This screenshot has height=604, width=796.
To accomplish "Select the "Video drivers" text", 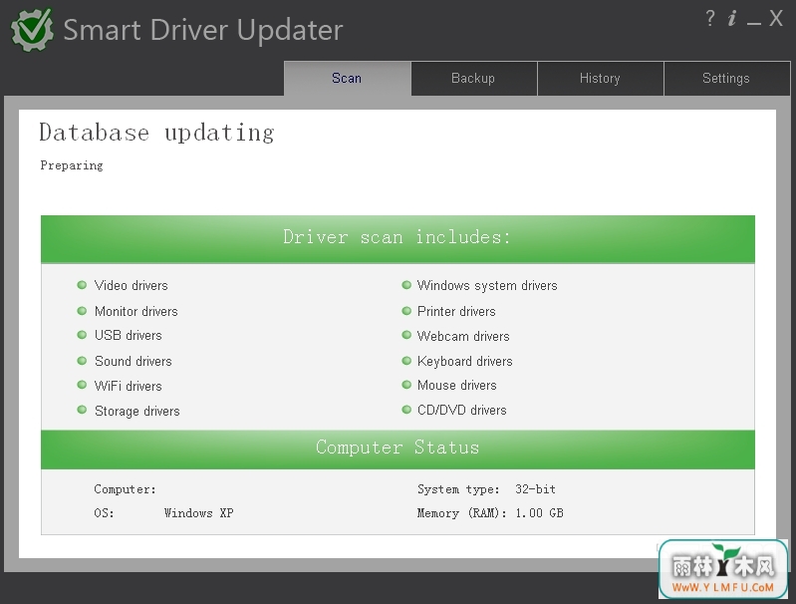I will (131, 285).
